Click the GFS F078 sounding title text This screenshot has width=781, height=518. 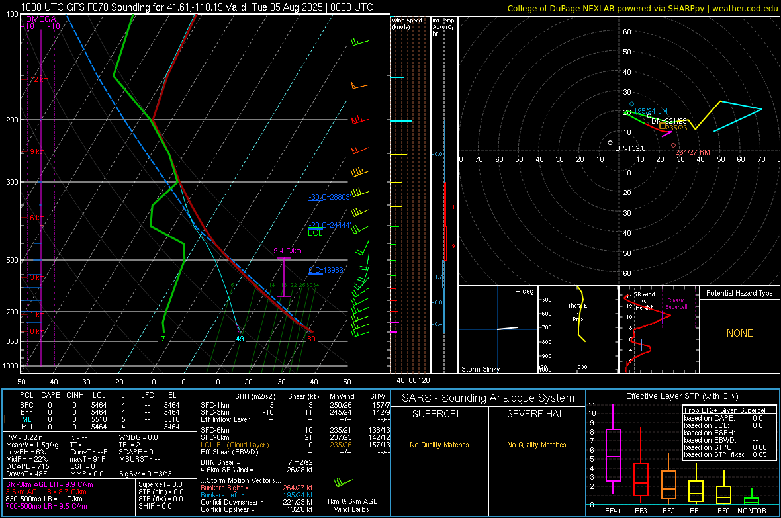[197, 7]
